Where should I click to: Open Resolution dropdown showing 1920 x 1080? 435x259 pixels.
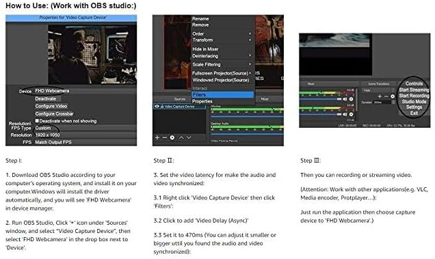85,135
